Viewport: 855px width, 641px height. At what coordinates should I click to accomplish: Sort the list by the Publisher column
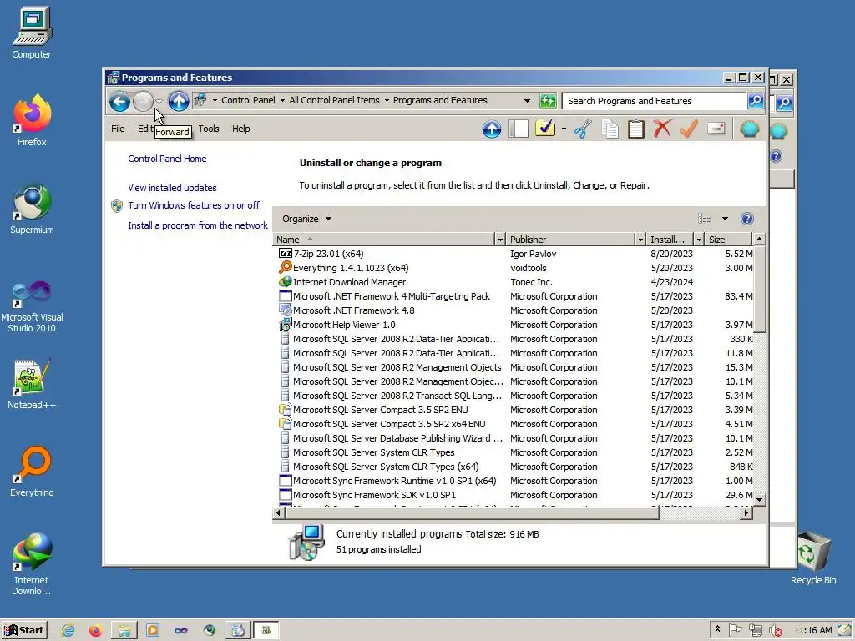[570, 240]
